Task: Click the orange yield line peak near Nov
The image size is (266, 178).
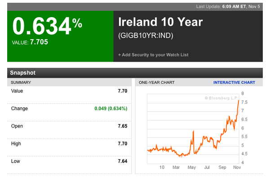Action: click(239, 101)
